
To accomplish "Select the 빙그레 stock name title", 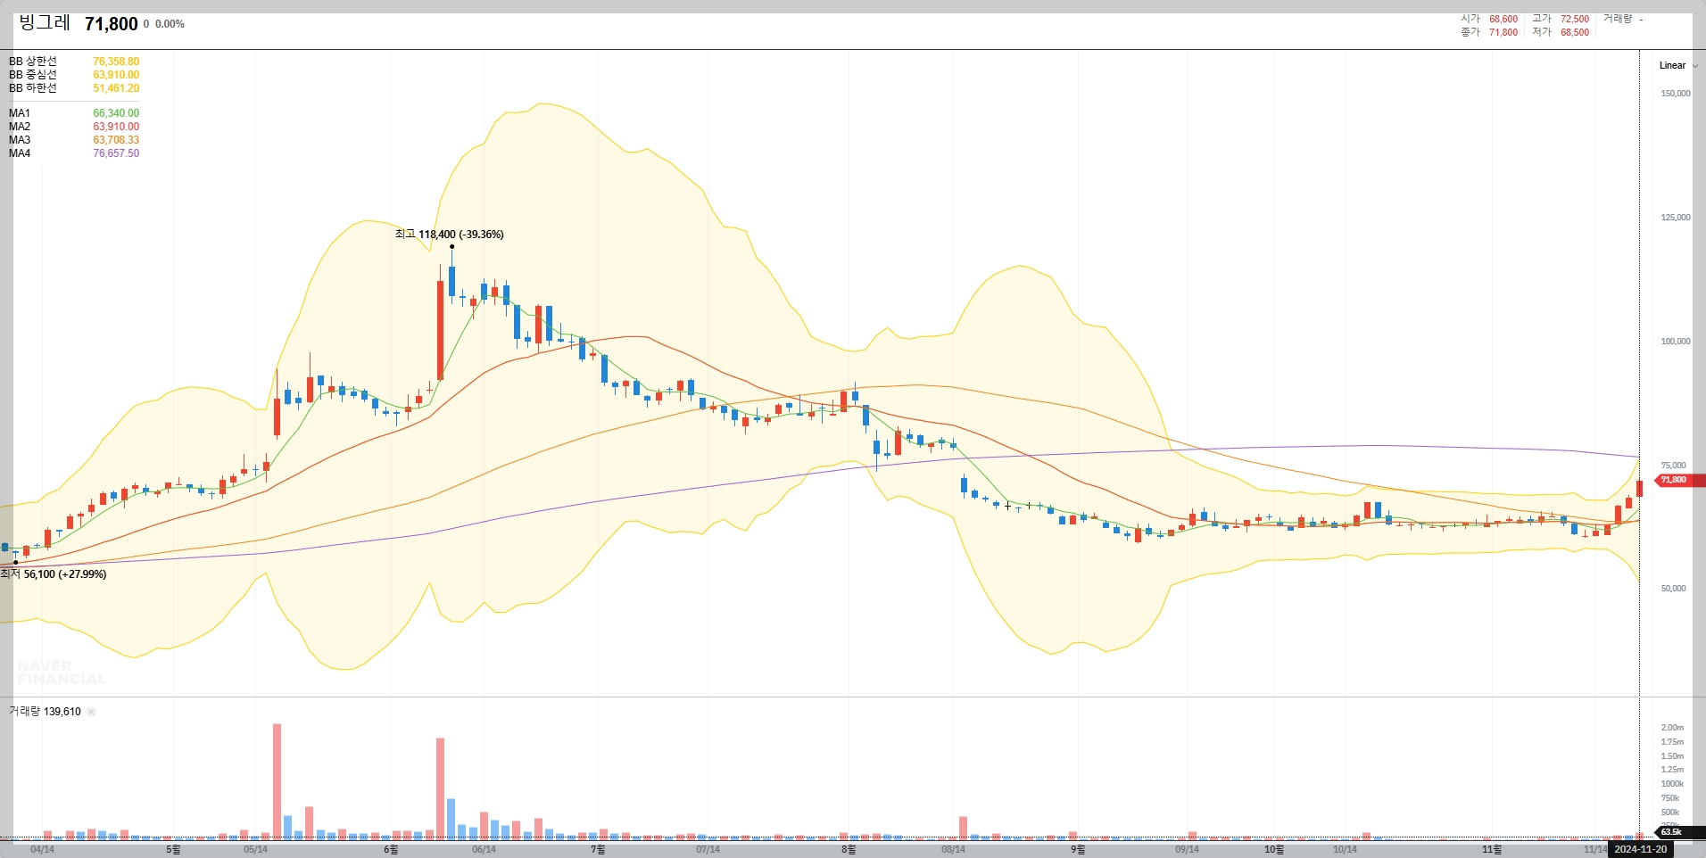I will 45,23.
